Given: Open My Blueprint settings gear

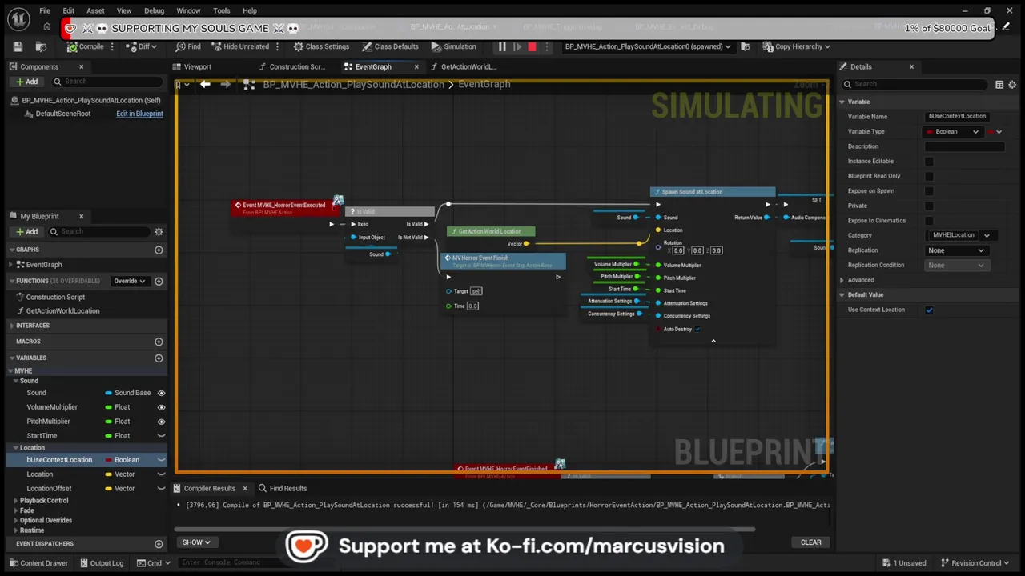Looking at the screenshot, I should [x=159, y=231].
